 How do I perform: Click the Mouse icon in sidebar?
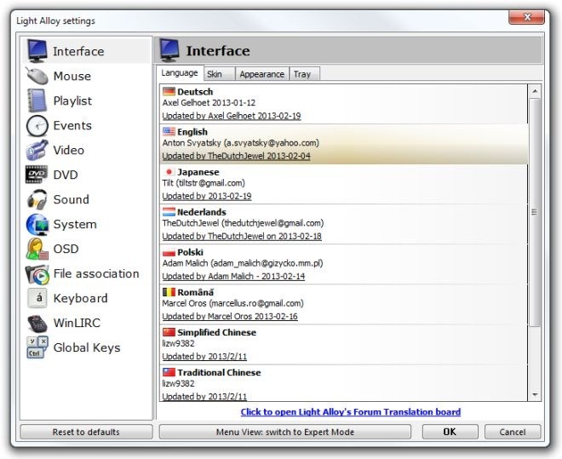tap(37, 76)
